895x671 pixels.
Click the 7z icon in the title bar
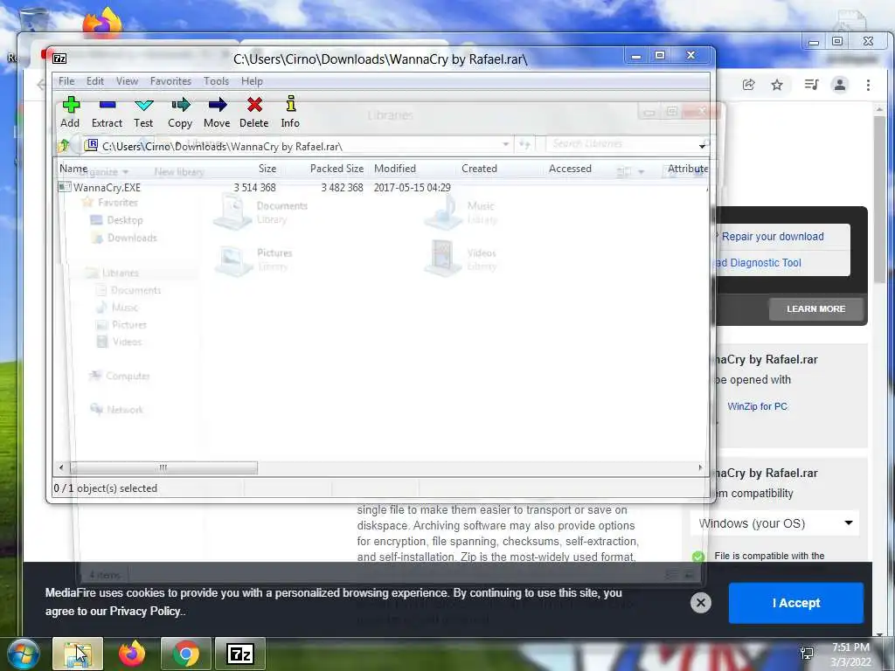pyautogui.click(x=59, y=59)
